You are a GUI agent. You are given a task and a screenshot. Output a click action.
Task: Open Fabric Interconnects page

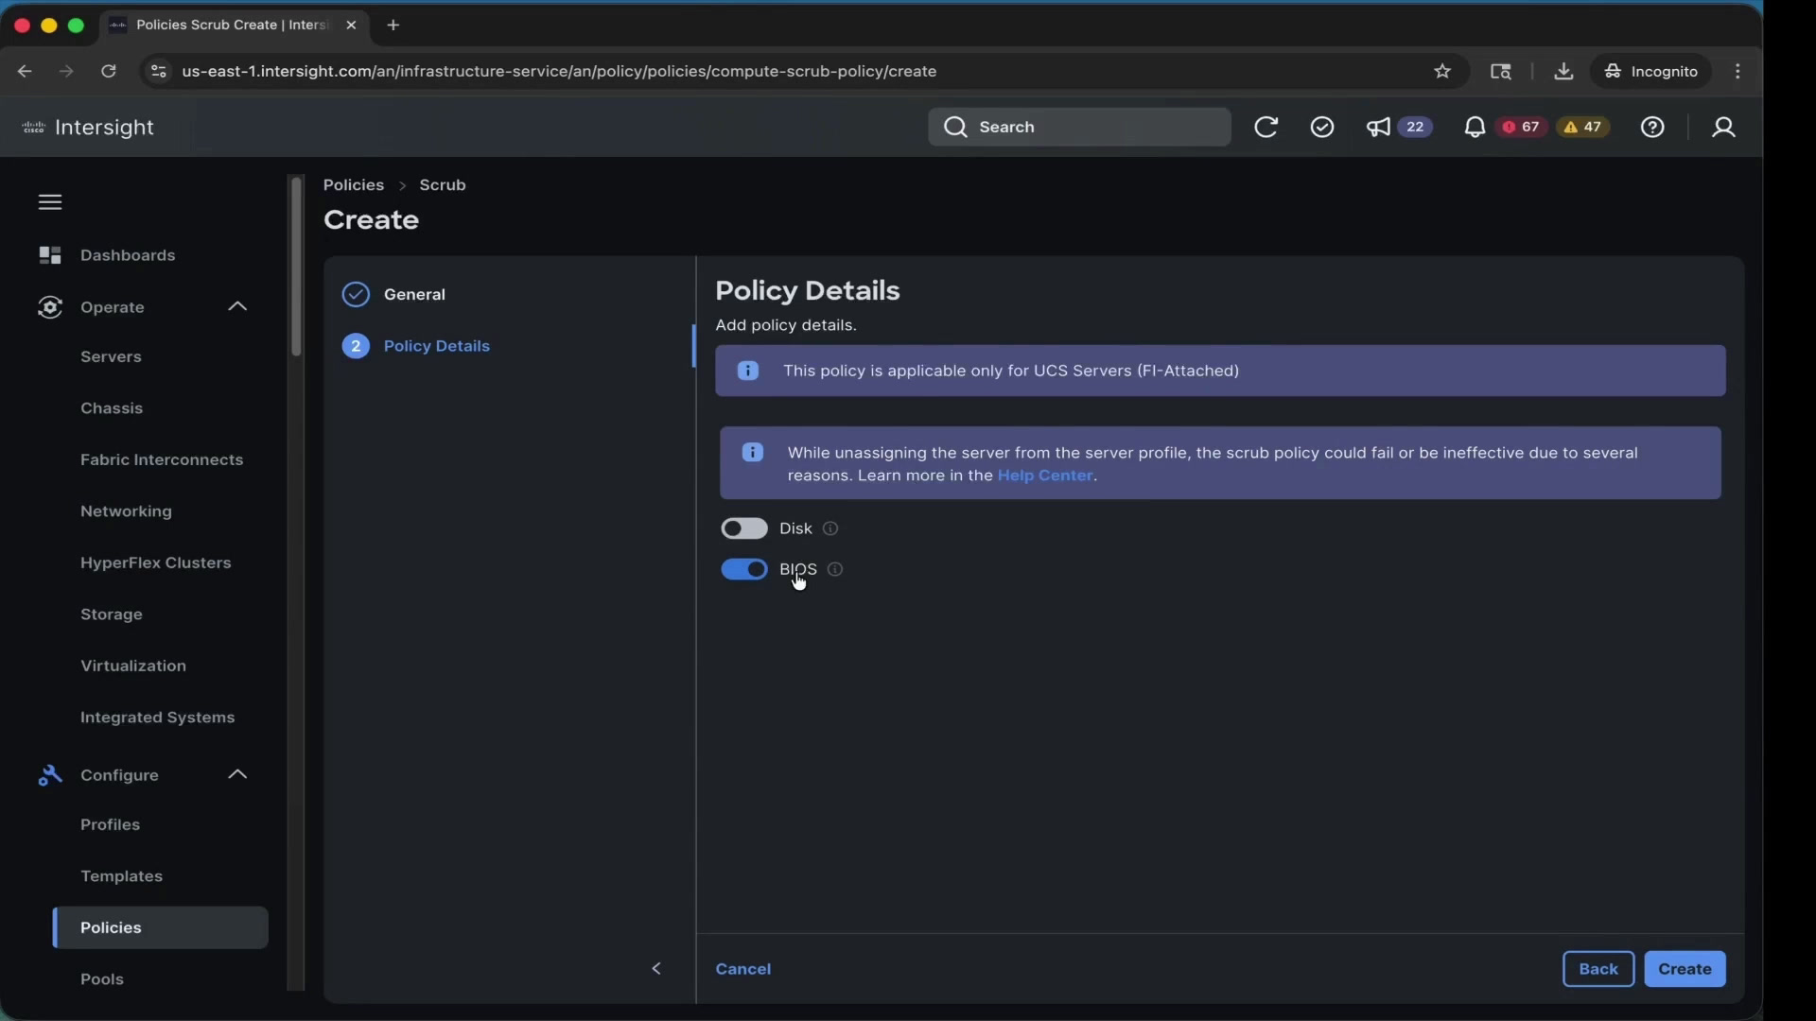pos(162,460)
